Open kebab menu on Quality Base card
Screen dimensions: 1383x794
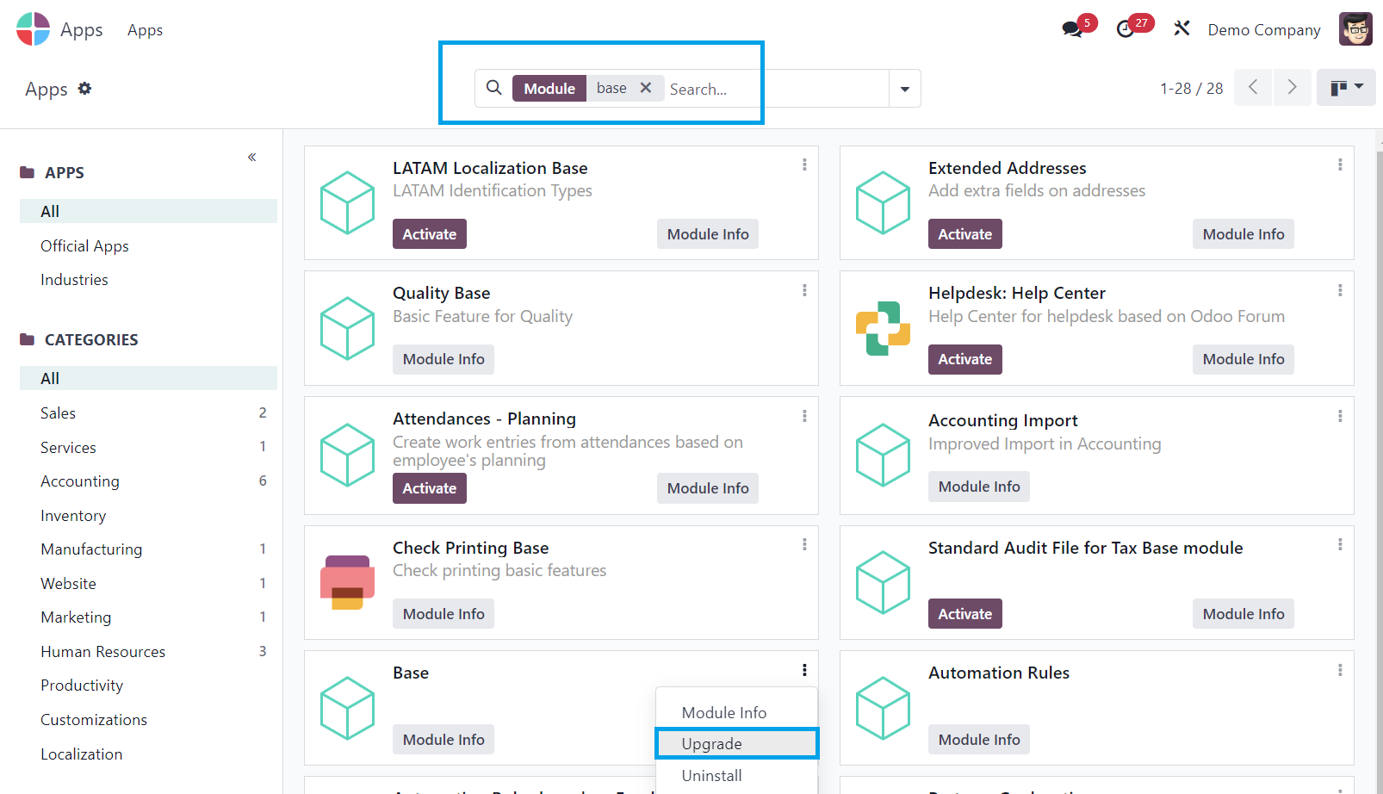(804, 290)
